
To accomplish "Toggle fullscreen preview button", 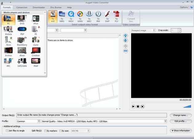I will click(x=142, y=107).
